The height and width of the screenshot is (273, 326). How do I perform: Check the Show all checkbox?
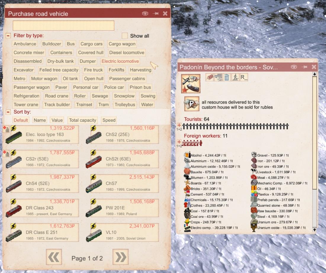tap(125, 36)
